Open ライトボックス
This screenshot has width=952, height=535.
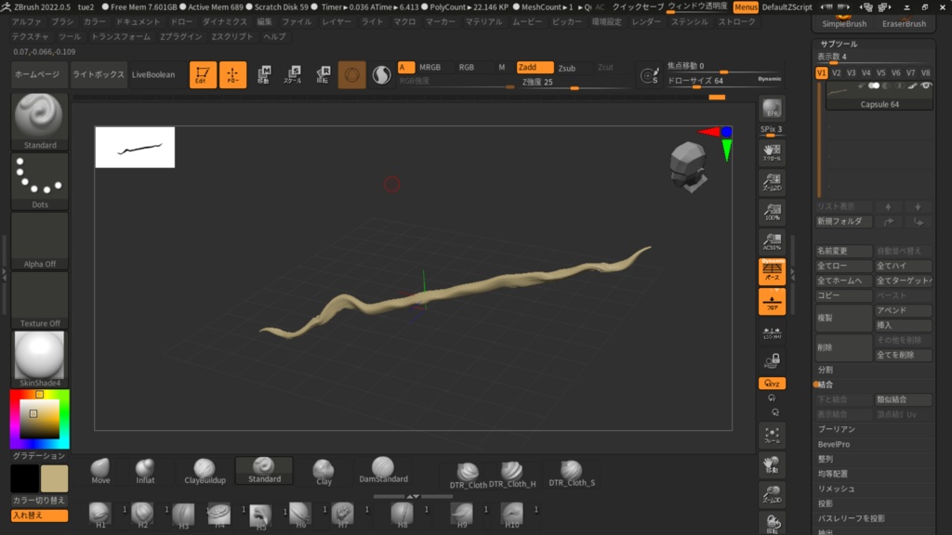pyautogui.click(x=98, y=74)
